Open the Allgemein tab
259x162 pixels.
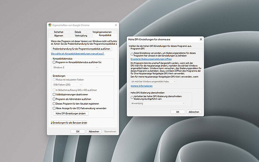tap(59, 36)
